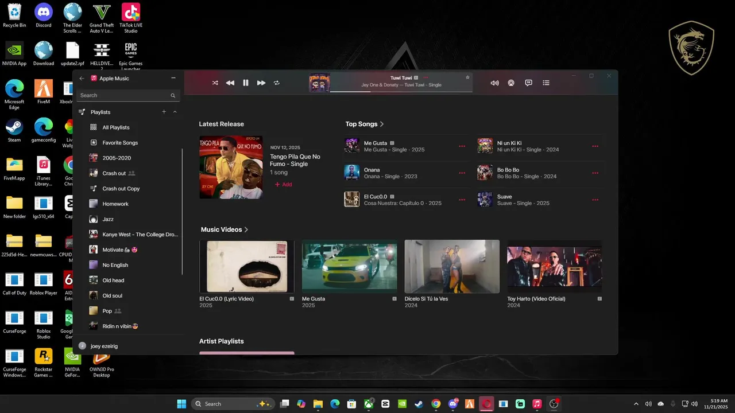
Task: Open the Up Next queue list icon
Action: click(546, 83)
